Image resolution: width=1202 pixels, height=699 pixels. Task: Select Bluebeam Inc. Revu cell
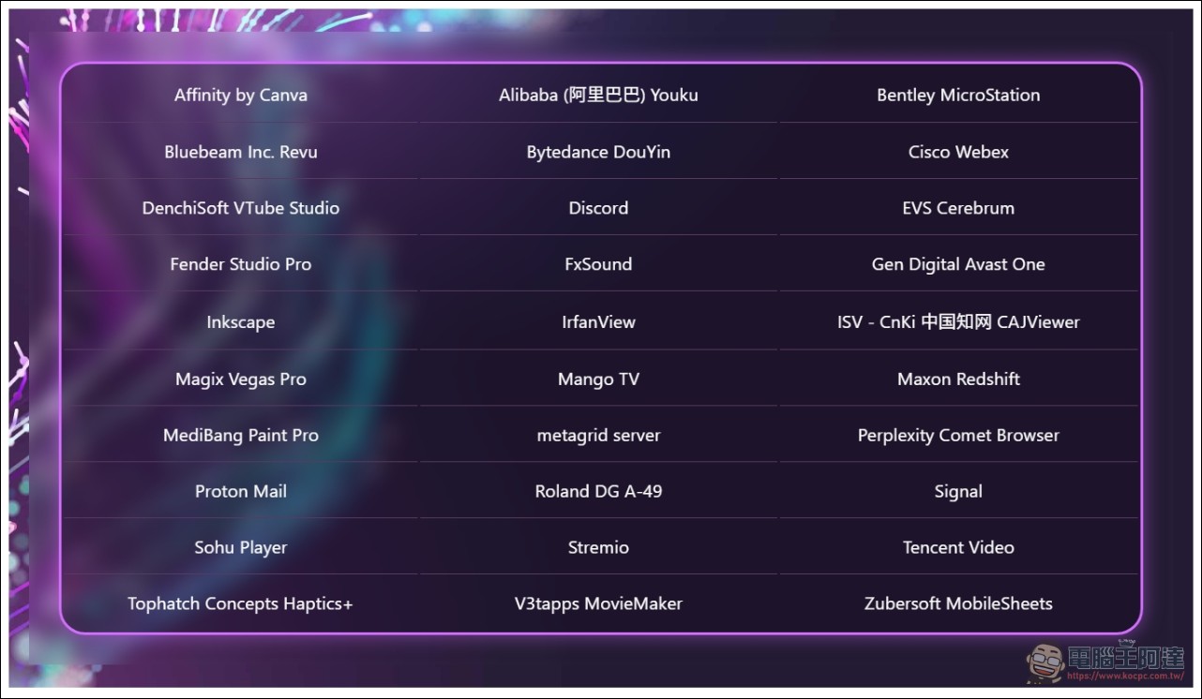(x=241, y=152)
